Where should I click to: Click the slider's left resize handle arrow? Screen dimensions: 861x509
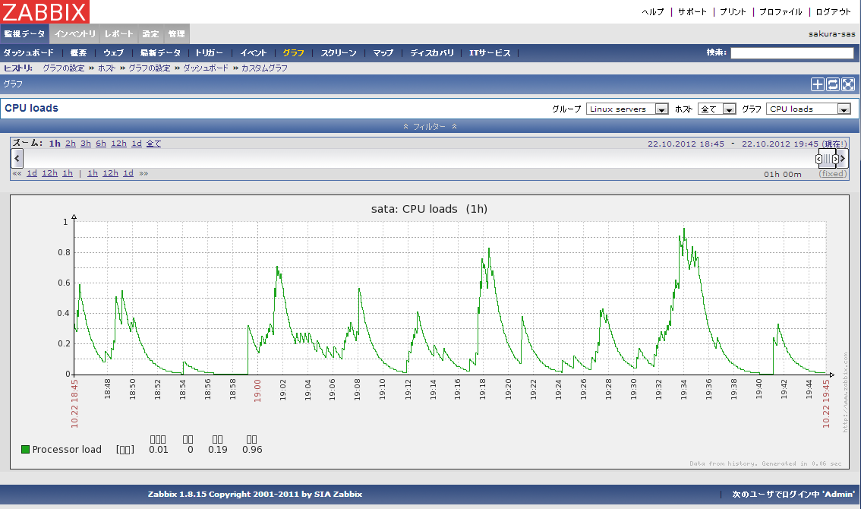point(819,159)
